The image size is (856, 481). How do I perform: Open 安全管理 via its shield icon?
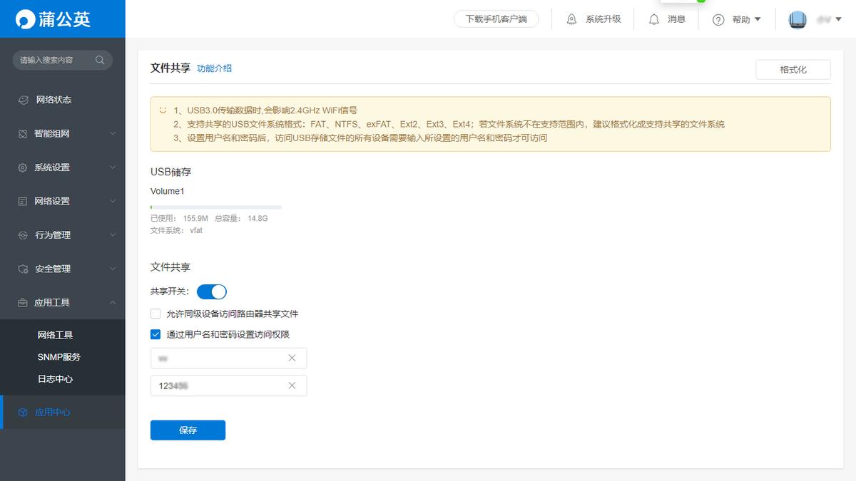point(21,269)
